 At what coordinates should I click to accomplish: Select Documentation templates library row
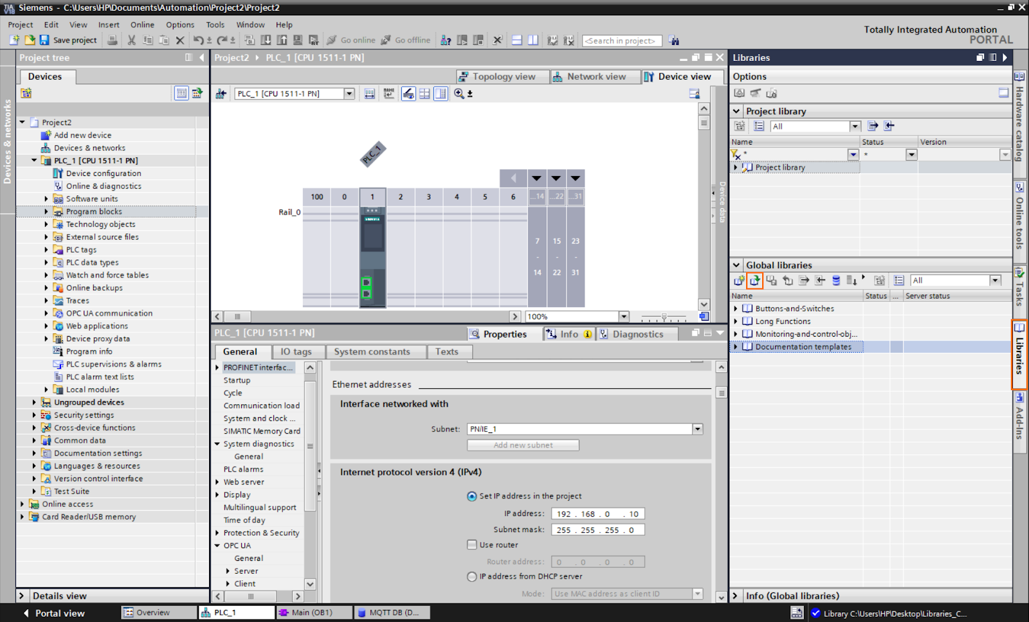(x=871, y=346)
